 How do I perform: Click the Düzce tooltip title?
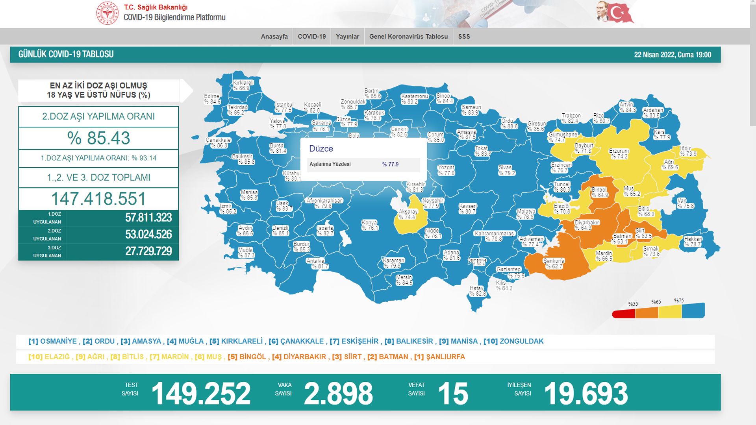pos(321,149)
